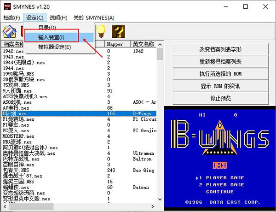Click the 停止预览 button
Viewport: 276px width, 212px height.
220,98
